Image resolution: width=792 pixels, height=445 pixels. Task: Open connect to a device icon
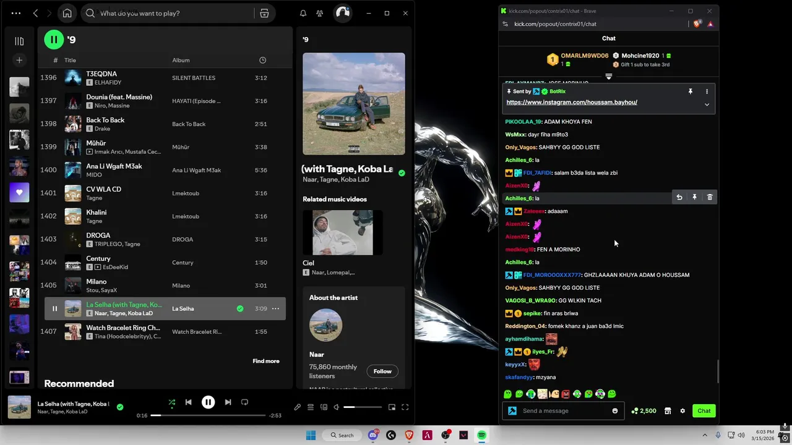tap(324, 407)
